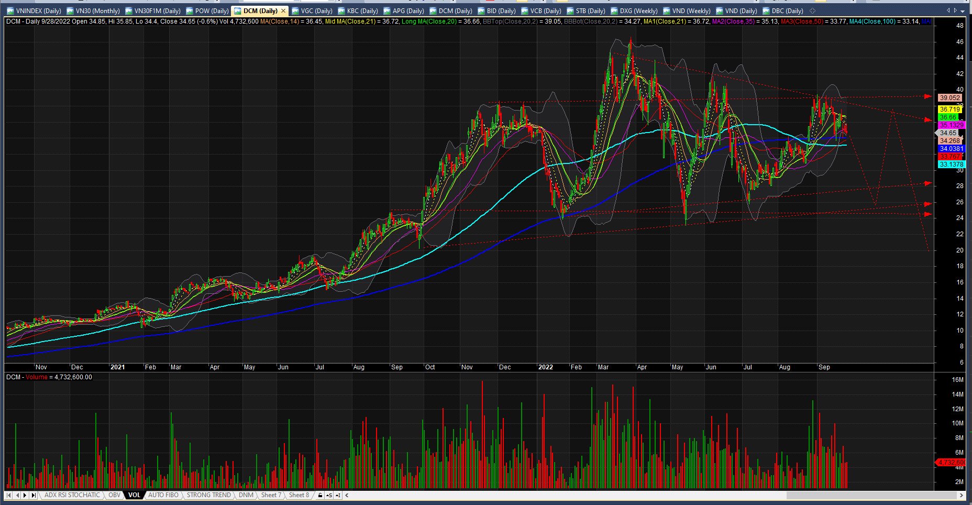Open the VN30F1M (Daily) chart tab
972x505 pixels.
point(153,10)
